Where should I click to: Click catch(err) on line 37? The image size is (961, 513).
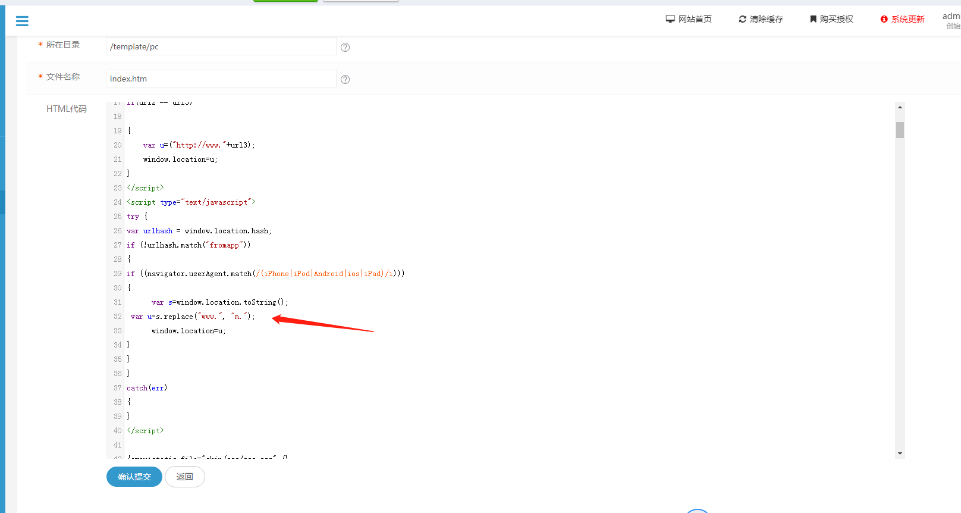click(147, 388)
